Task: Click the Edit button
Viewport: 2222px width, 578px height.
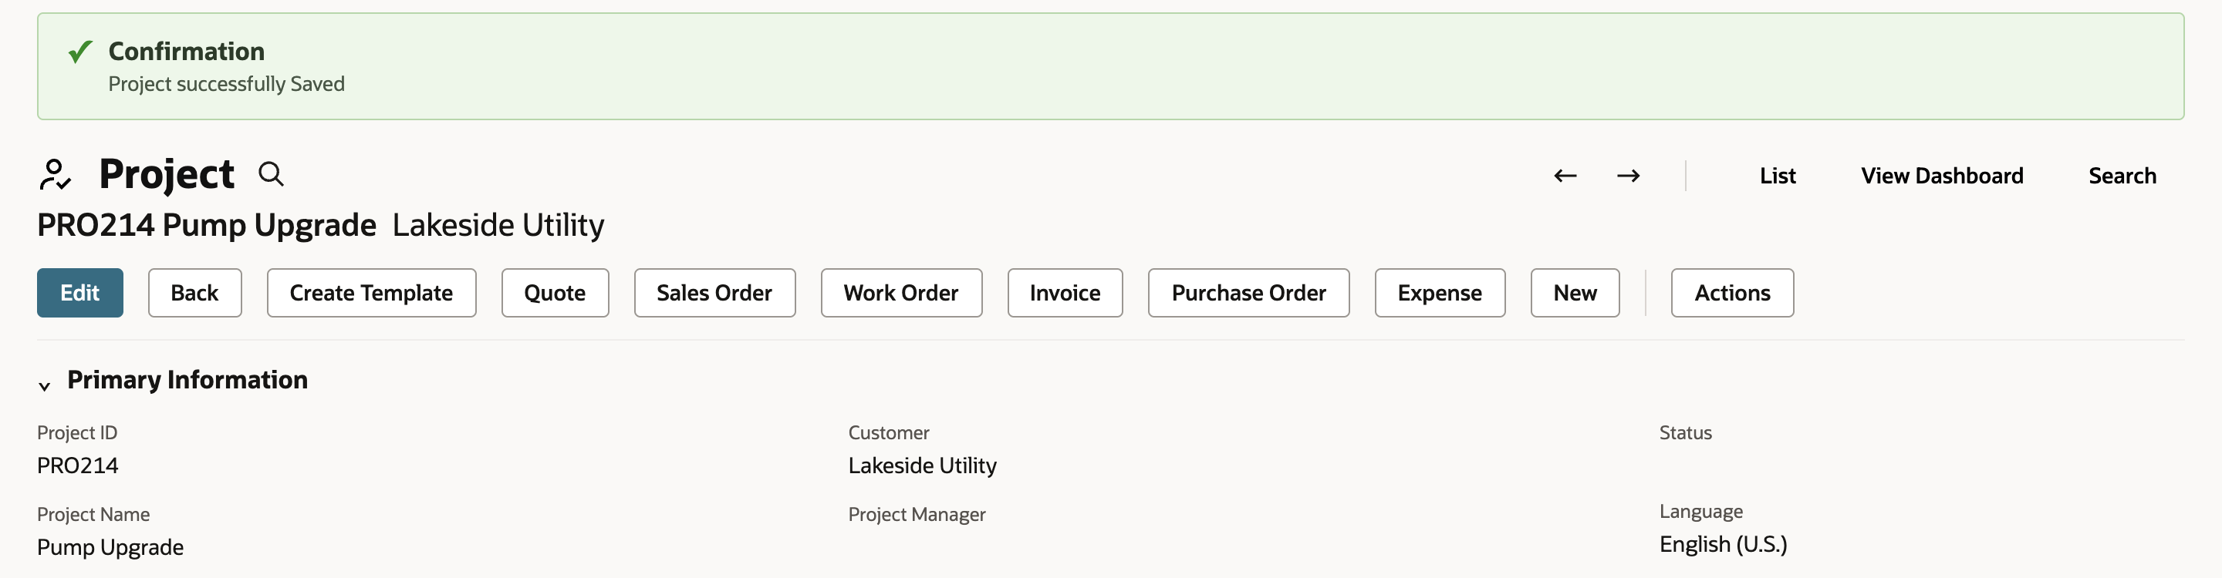Action: click(80, 293)
